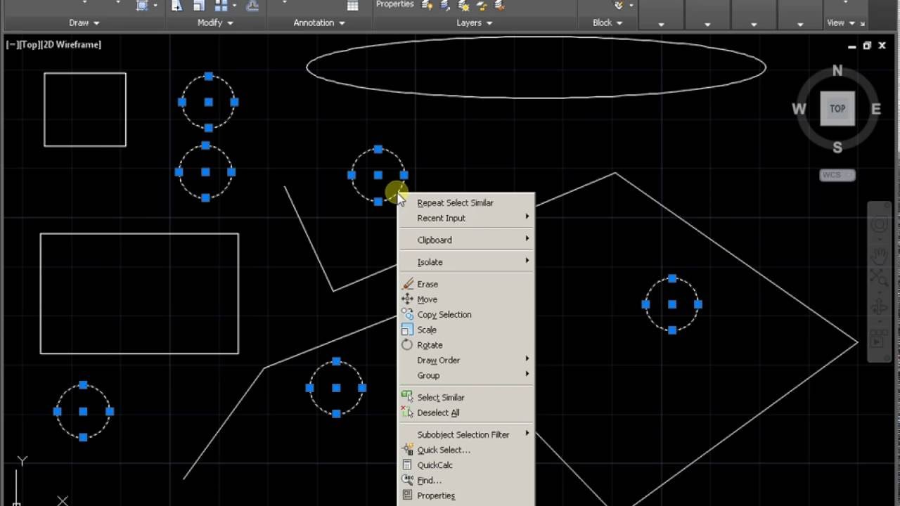Select Scale in the context menu
The width and height of the screenshot is (900, 506).
pos(467,330)
